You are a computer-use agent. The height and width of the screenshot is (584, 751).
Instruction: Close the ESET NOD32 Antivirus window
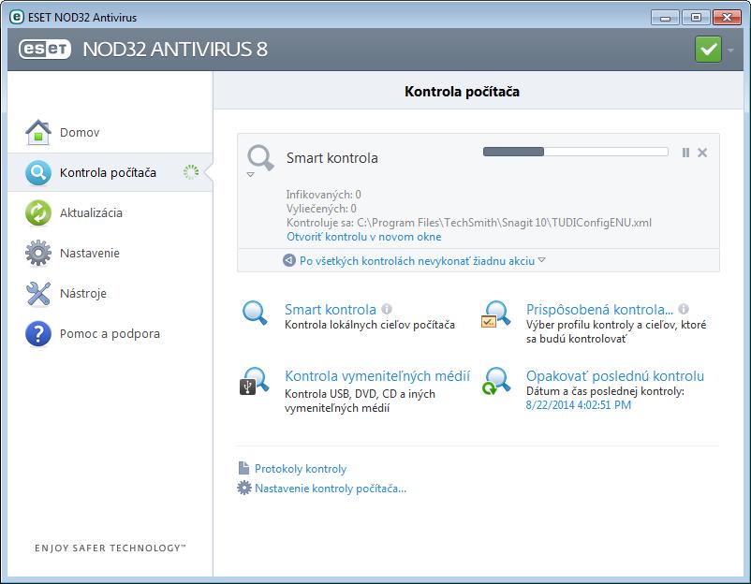(x=727, y=18)
